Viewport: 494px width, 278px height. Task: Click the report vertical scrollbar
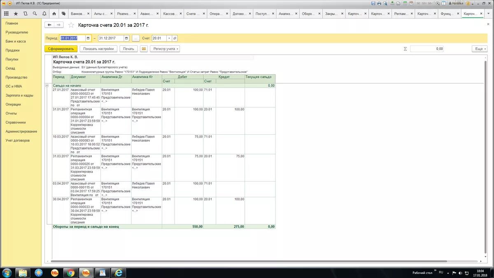[x=485, y=157]
